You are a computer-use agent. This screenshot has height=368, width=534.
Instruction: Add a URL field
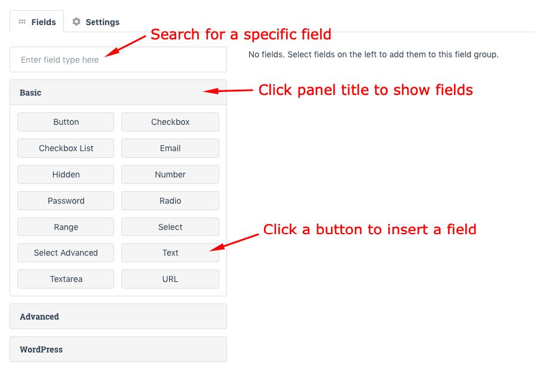(x=170, y=279)
